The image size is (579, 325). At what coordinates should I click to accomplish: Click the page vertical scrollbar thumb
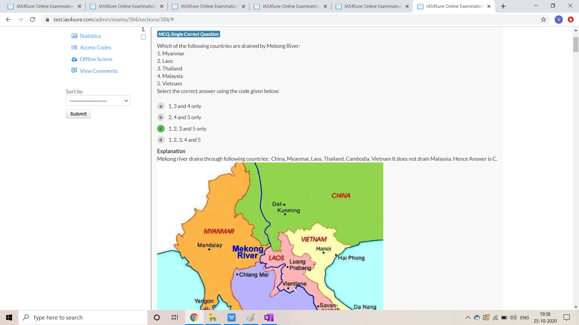coord(576,45)
